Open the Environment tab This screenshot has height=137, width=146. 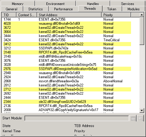click(55, 4)
